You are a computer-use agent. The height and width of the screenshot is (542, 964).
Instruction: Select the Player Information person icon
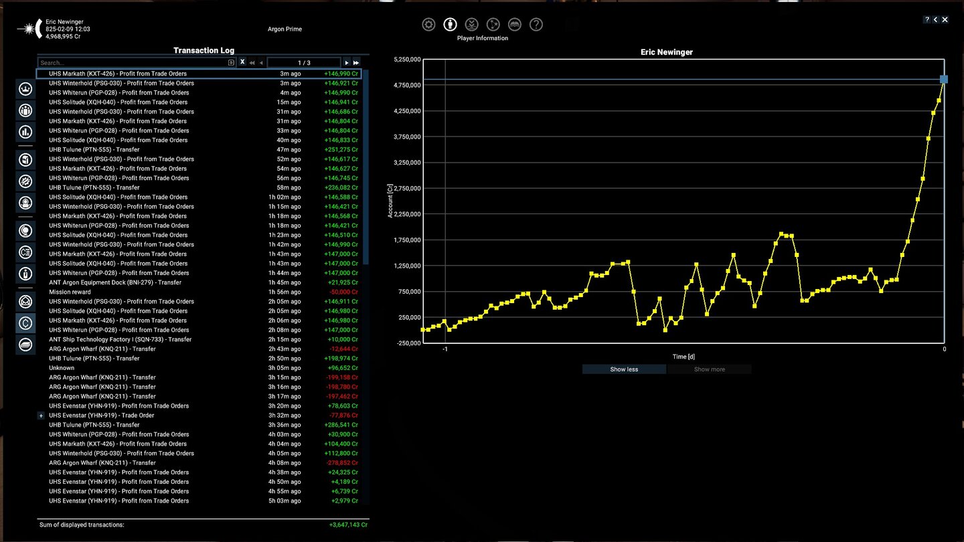click(450, 25)
